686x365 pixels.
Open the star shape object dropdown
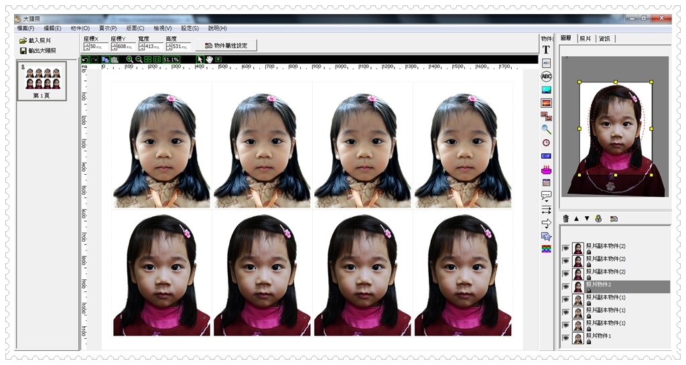547,236
